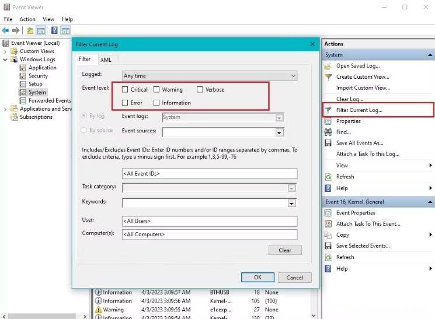
Task: Open the View menu
Action: tap(48, 19)
